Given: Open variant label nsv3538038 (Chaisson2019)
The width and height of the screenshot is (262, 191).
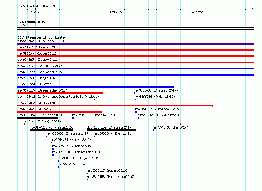Looking at the screenshot, I should click(156, 90).
